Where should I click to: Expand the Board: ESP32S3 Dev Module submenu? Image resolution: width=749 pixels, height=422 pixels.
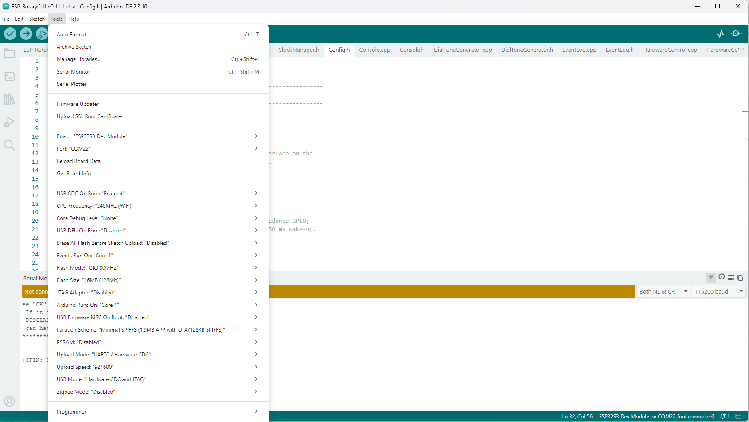tap(158, 136)
